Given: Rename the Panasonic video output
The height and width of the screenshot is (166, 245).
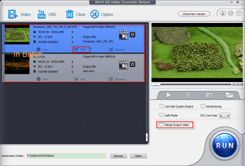Looking at the screenshot, I should [117, 50].
